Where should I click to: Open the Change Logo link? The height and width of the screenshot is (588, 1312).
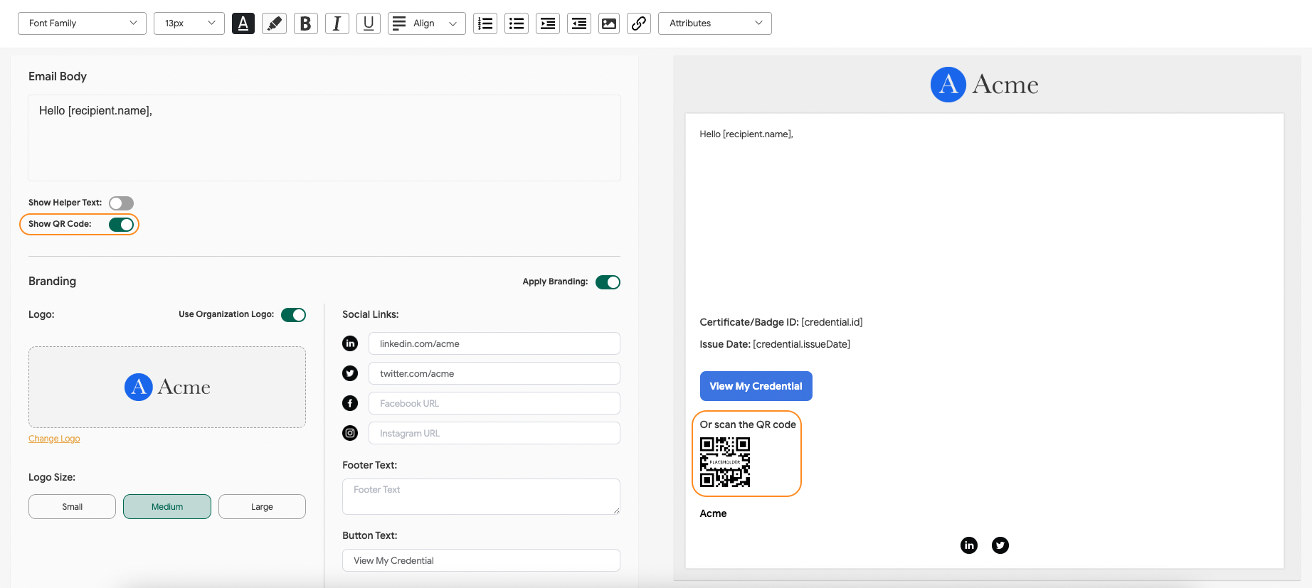(x=54, y=439)
